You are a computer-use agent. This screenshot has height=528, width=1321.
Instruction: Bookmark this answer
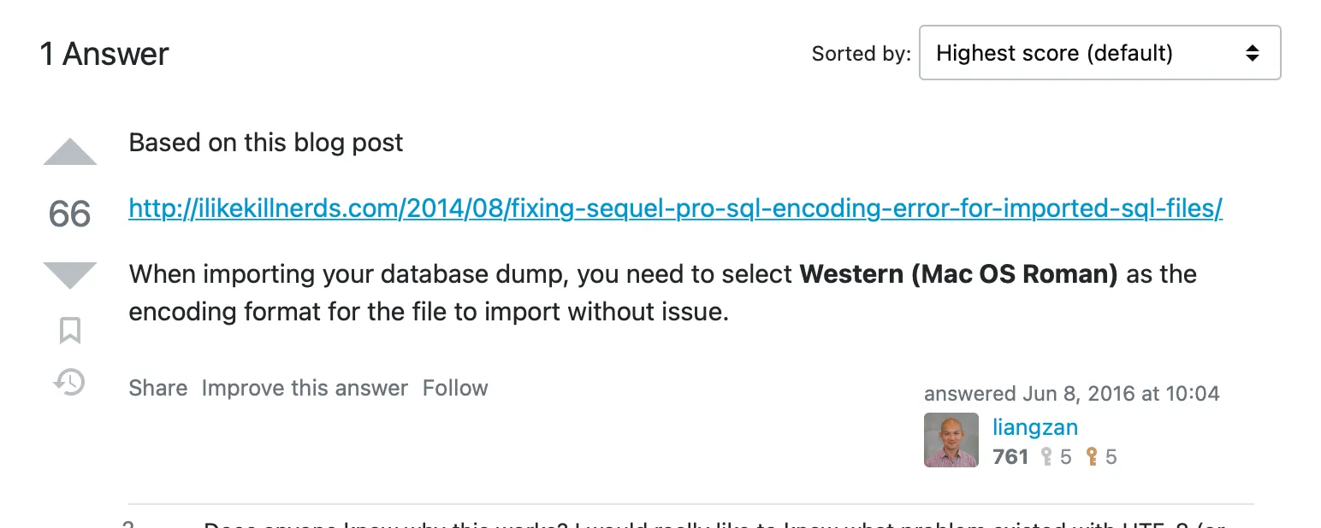[70, 330]
